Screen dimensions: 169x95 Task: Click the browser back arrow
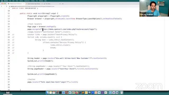coord(2,6)
